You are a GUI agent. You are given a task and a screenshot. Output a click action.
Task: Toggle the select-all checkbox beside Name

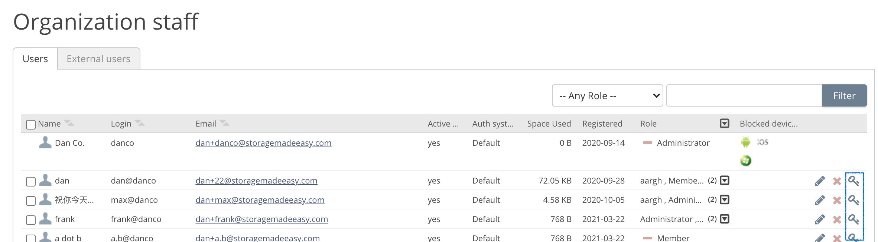pos(31,124)
